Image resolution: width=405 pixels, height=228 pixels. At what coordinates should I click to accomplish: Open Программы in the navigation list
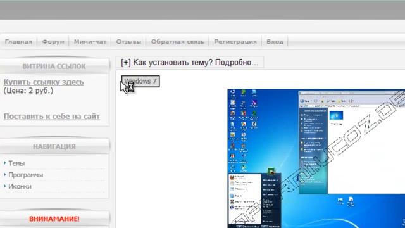25,175
